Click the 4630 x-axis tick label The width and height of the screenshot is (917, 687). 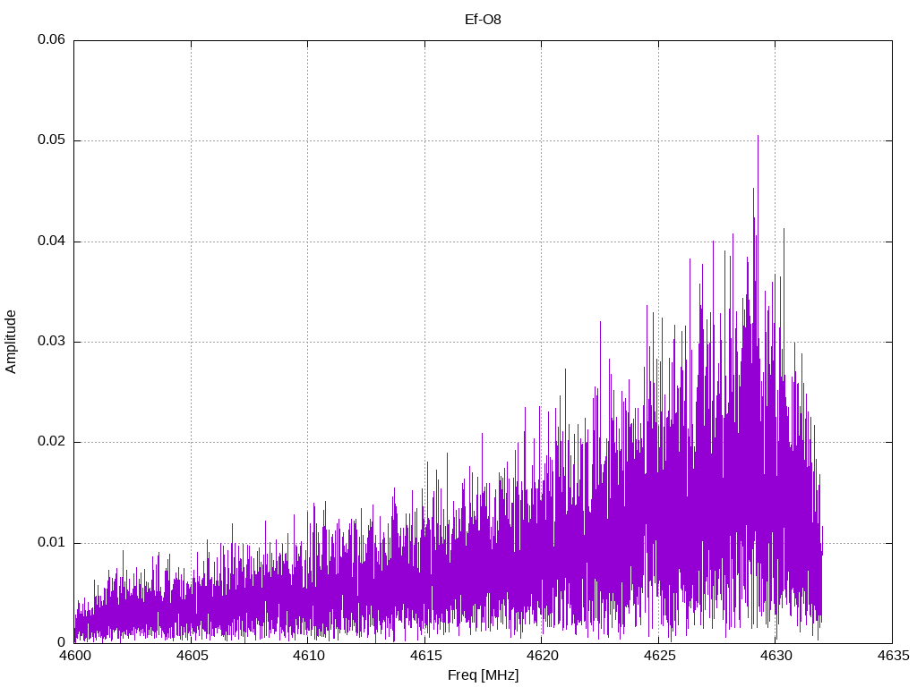tap(776, 656)
